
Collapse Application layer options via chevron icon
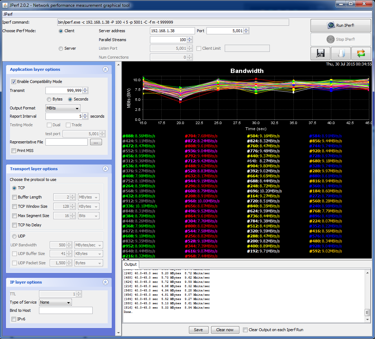[x=106, y=69]
